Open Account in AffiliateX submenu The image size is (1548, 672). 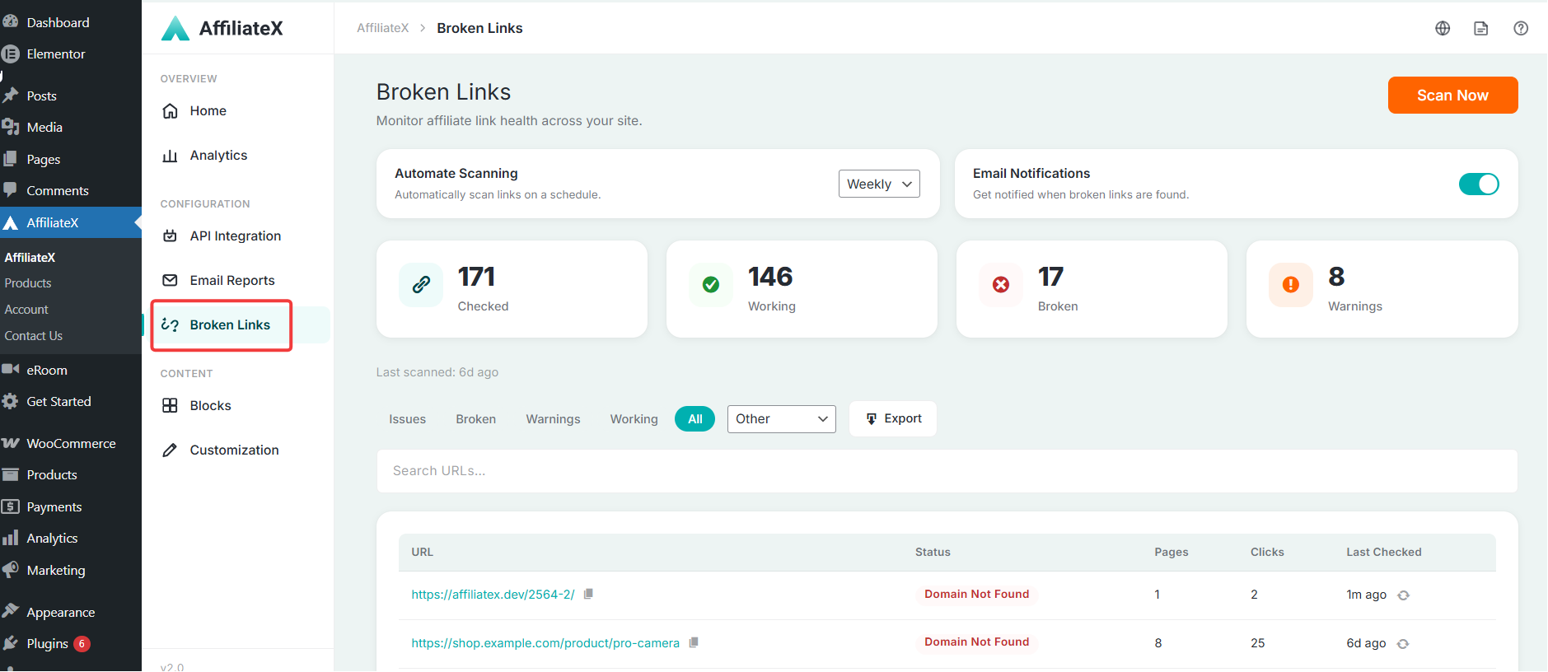[26, 310]
